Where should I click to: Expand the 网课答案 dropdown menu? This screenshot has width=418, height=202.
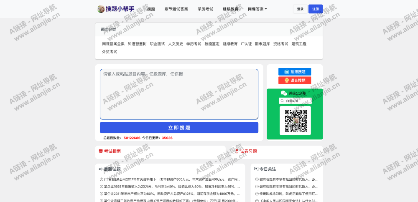click(257, 9)
